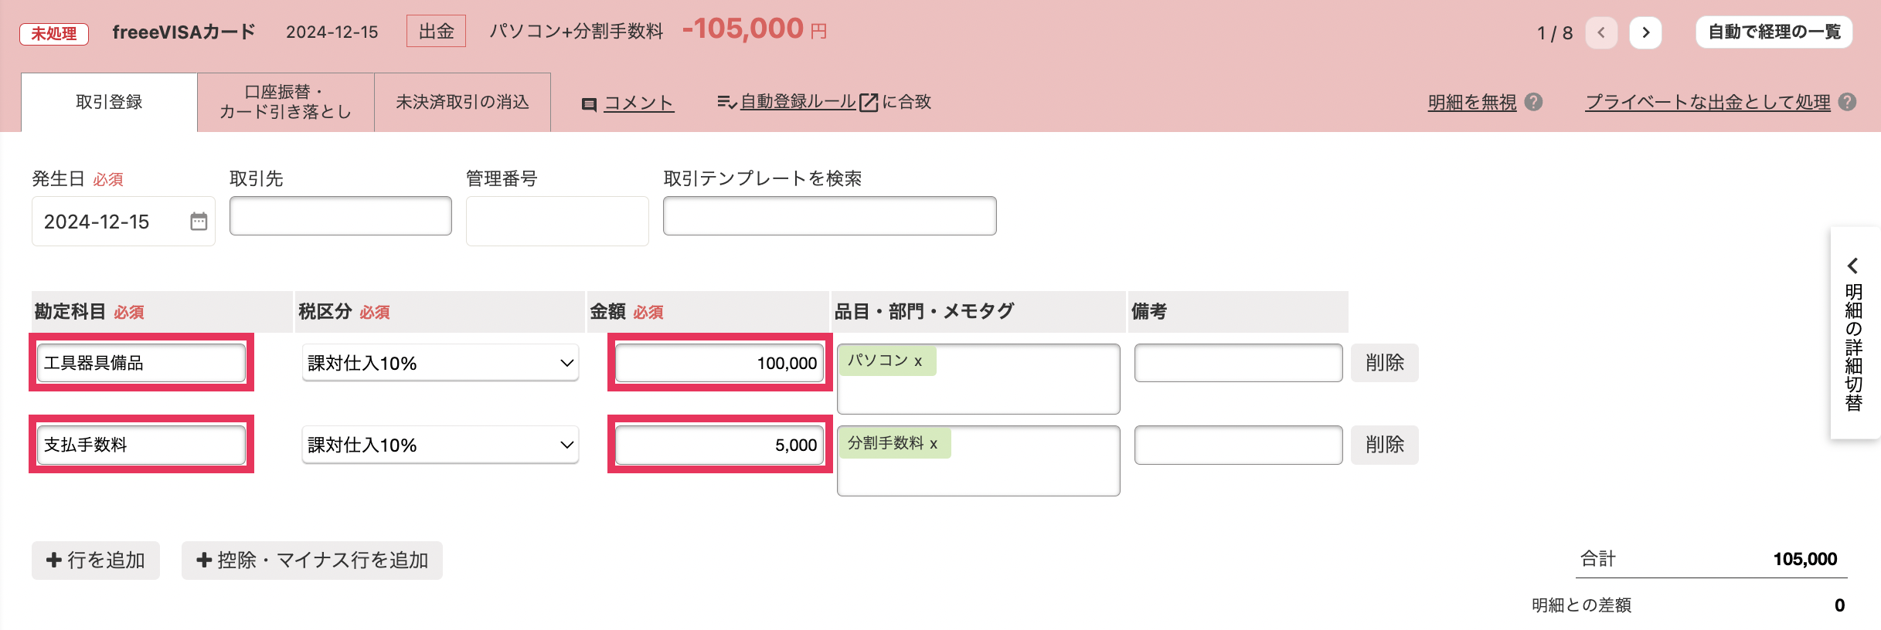Remove the 分割手数料 tag with its x

(x=934, y=444)
